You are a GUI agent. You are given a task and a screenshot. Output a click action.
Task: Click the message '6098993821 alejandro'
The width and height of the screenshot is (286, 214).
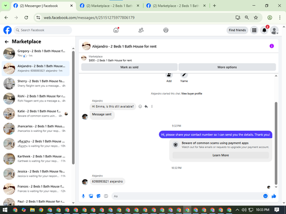point(108,181)
